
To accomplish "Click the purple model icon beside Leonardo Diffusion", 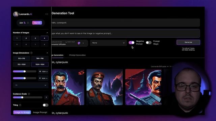I will pos(79,43).
